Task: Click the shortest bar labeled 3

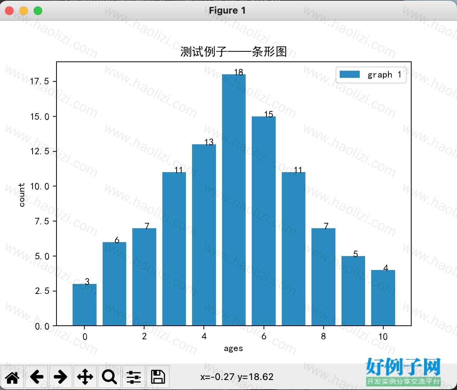Action: (84, 305)
